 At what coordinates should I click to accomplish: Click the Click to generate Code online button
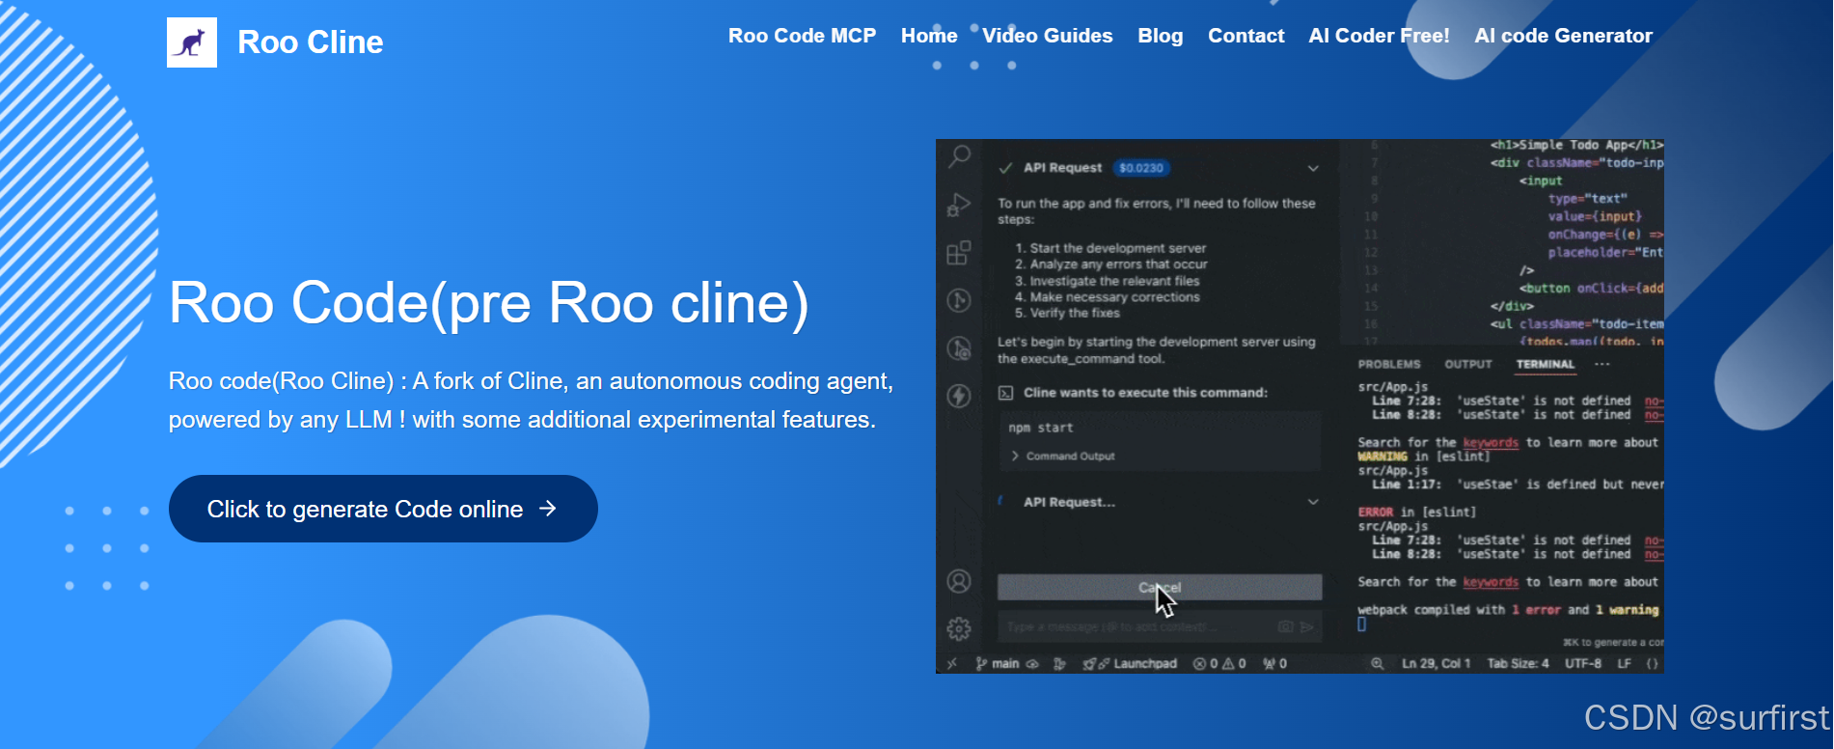click(383, 509)
